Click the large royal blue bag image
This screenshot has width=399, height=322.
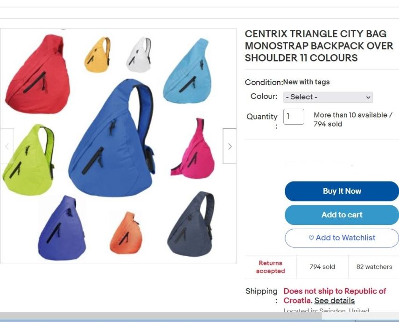point(112,138)
